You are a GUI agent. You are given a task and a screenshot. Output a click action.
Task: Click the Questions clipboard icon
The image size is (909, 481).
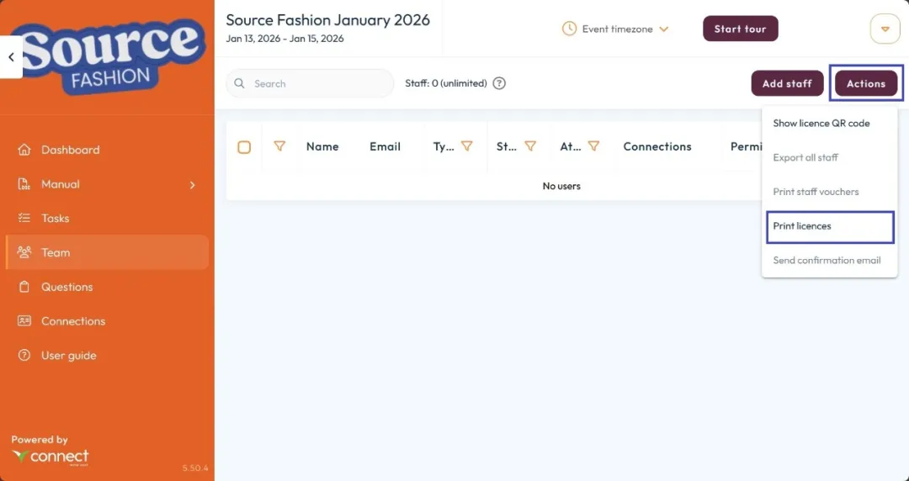[x=24, y=287]
